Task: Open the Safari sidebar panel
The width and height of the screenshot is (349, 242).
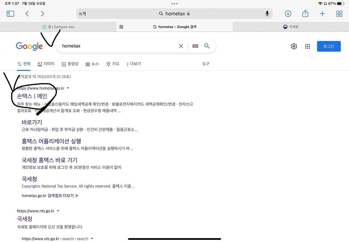Action: pyautogui.click(x=10, y=14)
